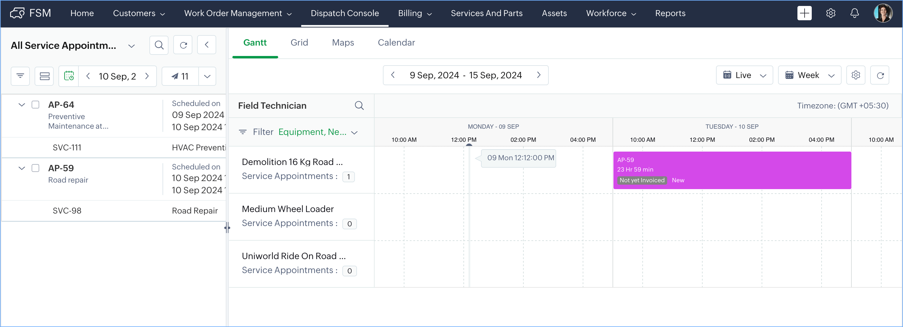Image resolution: width=903 pixels, height=327 pixels.
Task: Open Gantt settings gear
Action: click(x=856, y=75)
